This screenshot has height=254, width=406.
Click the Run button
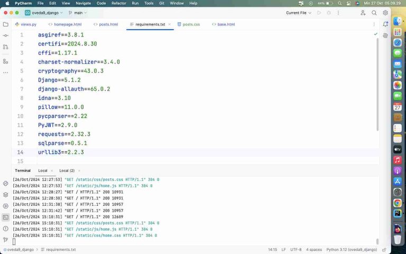pos(319,13)
